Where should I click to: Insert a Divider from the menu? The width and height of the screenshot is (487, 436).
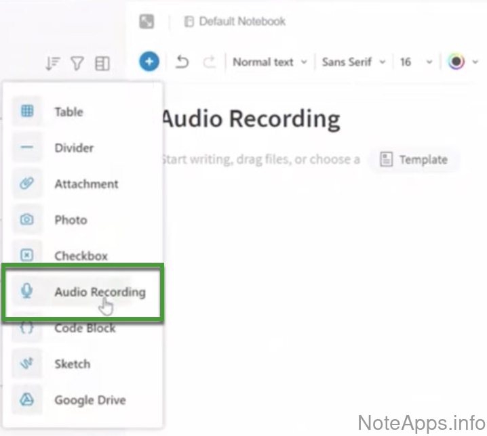coord(74,148)
